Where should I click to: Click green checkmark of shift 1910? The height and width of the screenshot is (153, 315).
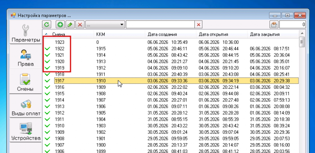[48, 126]
